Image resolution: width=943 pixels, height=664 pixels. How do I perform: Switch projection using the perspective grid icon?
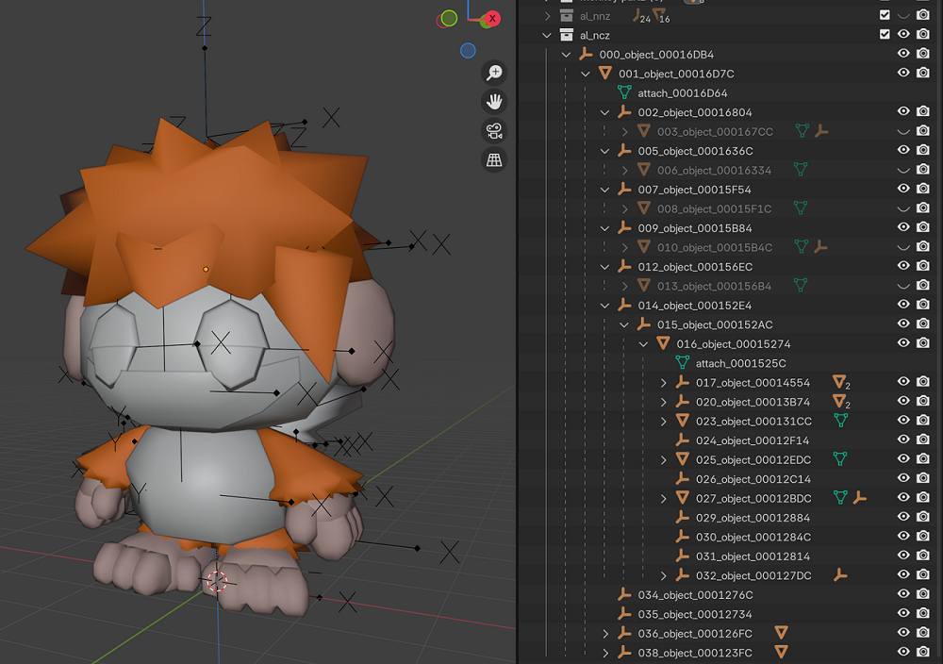tap(494, 160)
